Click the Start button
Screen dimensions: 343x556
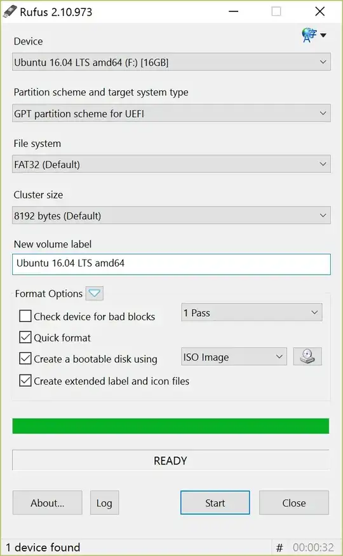(215, 503)
